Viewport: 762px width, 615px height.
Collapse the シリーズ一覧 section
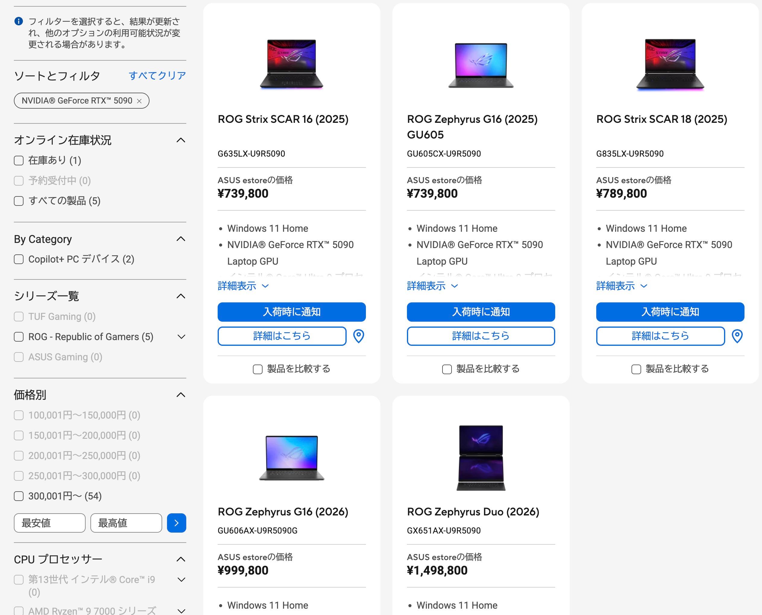(x=181, y=296)
